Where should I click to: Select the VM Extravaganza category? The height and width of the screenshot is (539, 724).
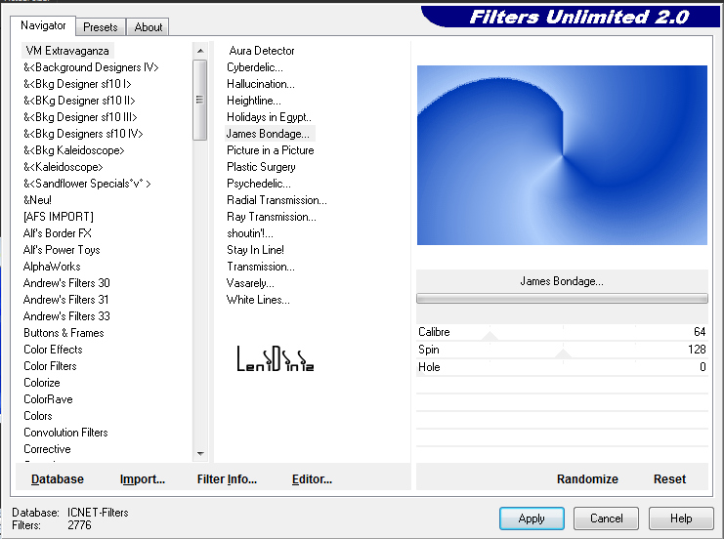[x=68, y=51]
